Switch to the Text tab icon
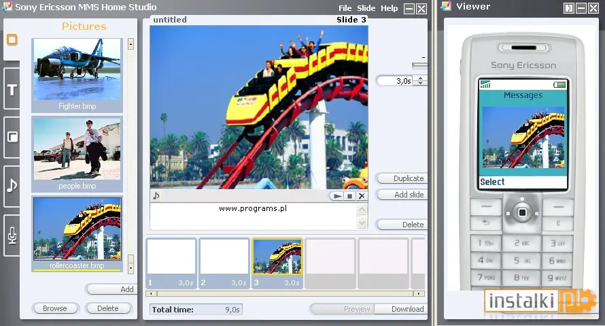 coord(12,90)
